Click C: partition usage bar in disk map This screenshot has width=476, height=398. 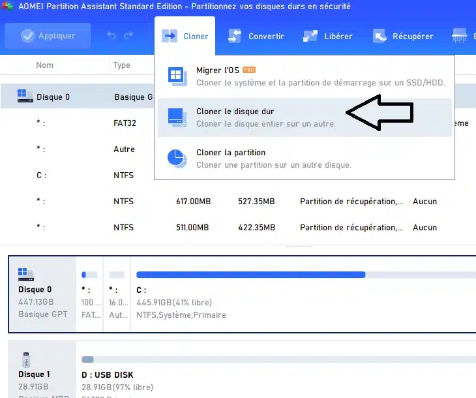click(x=306, y=275)
